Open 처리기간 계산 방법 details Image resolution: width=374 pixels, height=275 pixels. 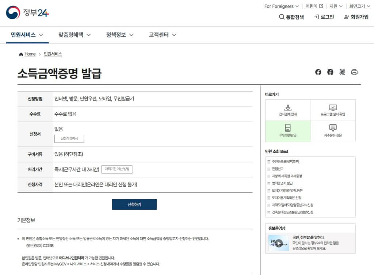(x=118, y=169)
